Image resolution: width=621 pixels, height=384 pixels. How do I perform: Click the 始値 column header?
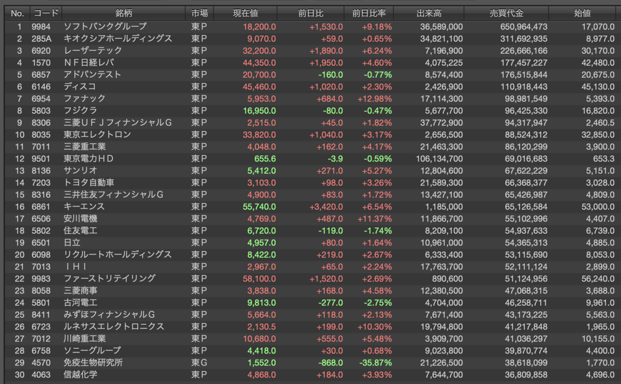(x=583, y=13)
